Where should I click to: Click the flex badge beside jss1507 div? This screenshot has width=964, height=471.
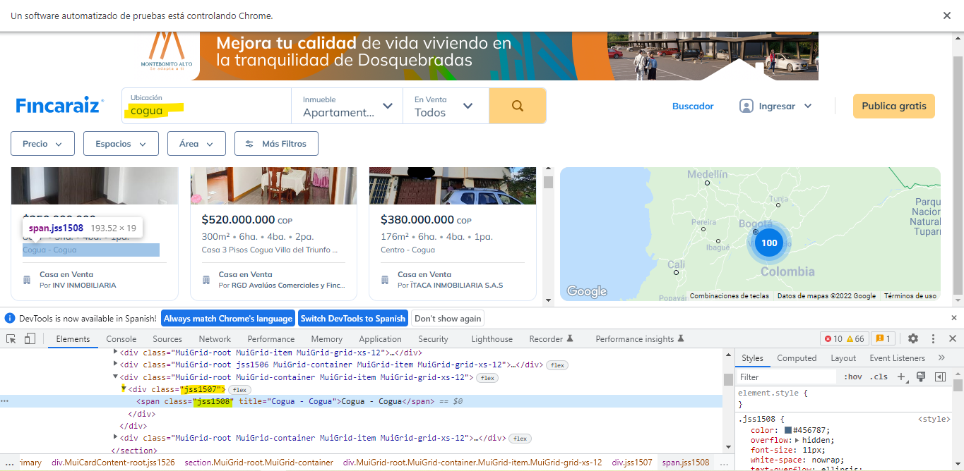point(239,390)
